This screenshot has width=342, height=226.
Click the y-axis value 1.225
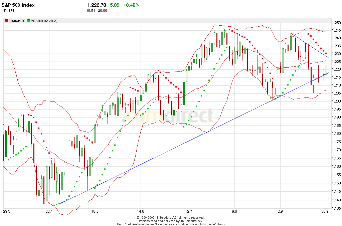tap(336, 62)
